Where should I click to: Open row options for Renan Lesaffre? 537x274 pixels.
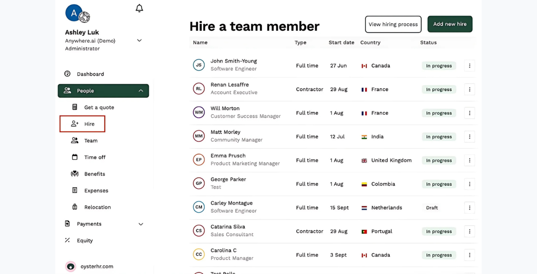coord(470,89)
